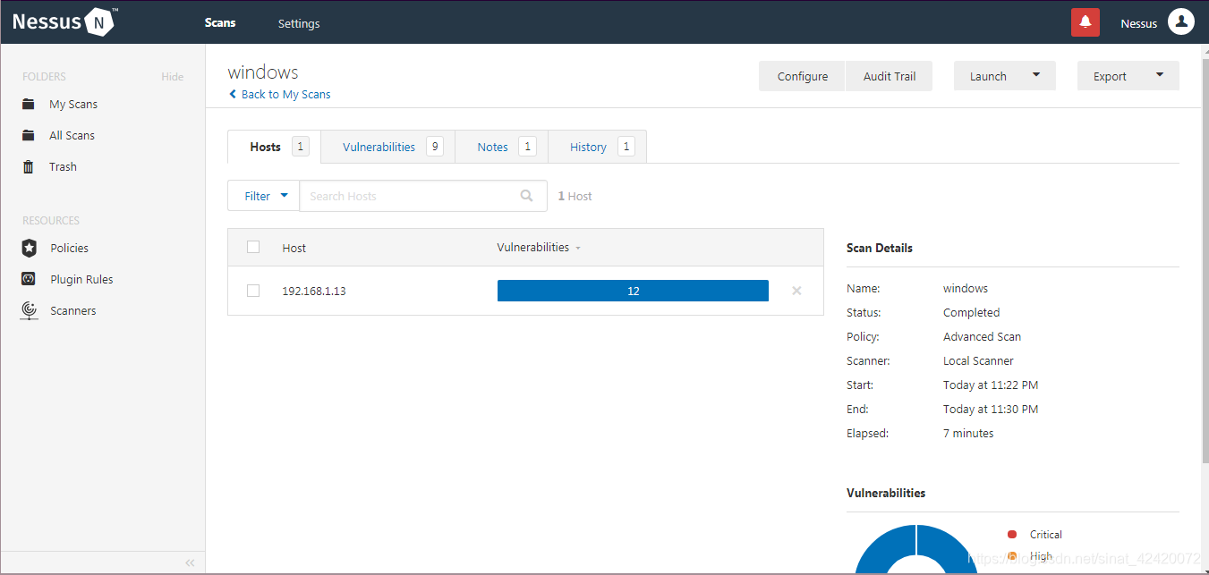Open the Filter dropdown
Image resolution: width=1209 pixels, height=575 pixels.
(264, 196)
